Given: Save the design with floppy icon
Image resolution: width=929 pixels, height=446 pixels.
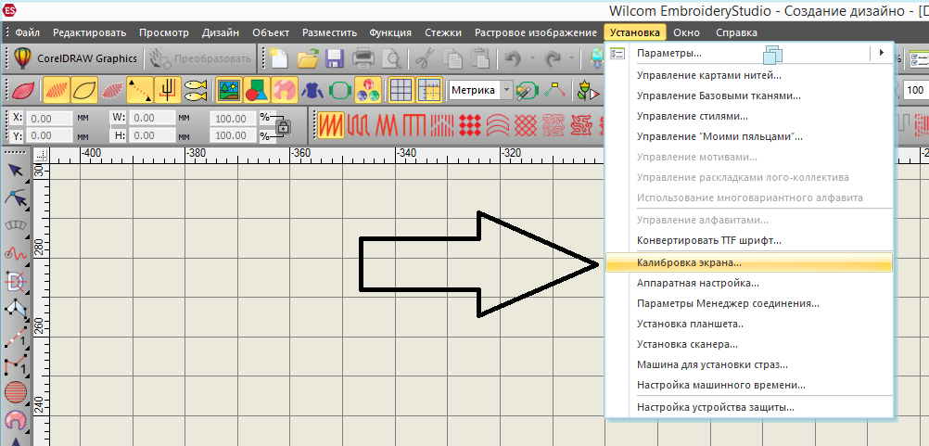Looking at the screenshot, I should pos(335,58).
